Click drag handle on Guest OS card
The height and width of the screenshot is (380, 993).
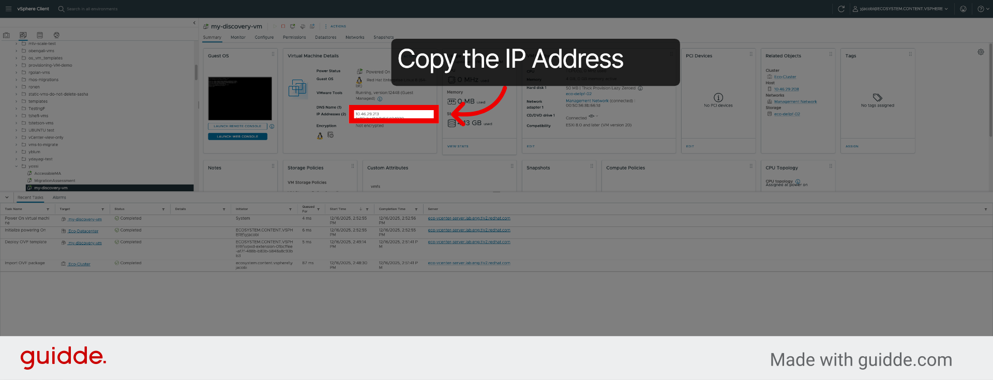[x=273, y=54]
